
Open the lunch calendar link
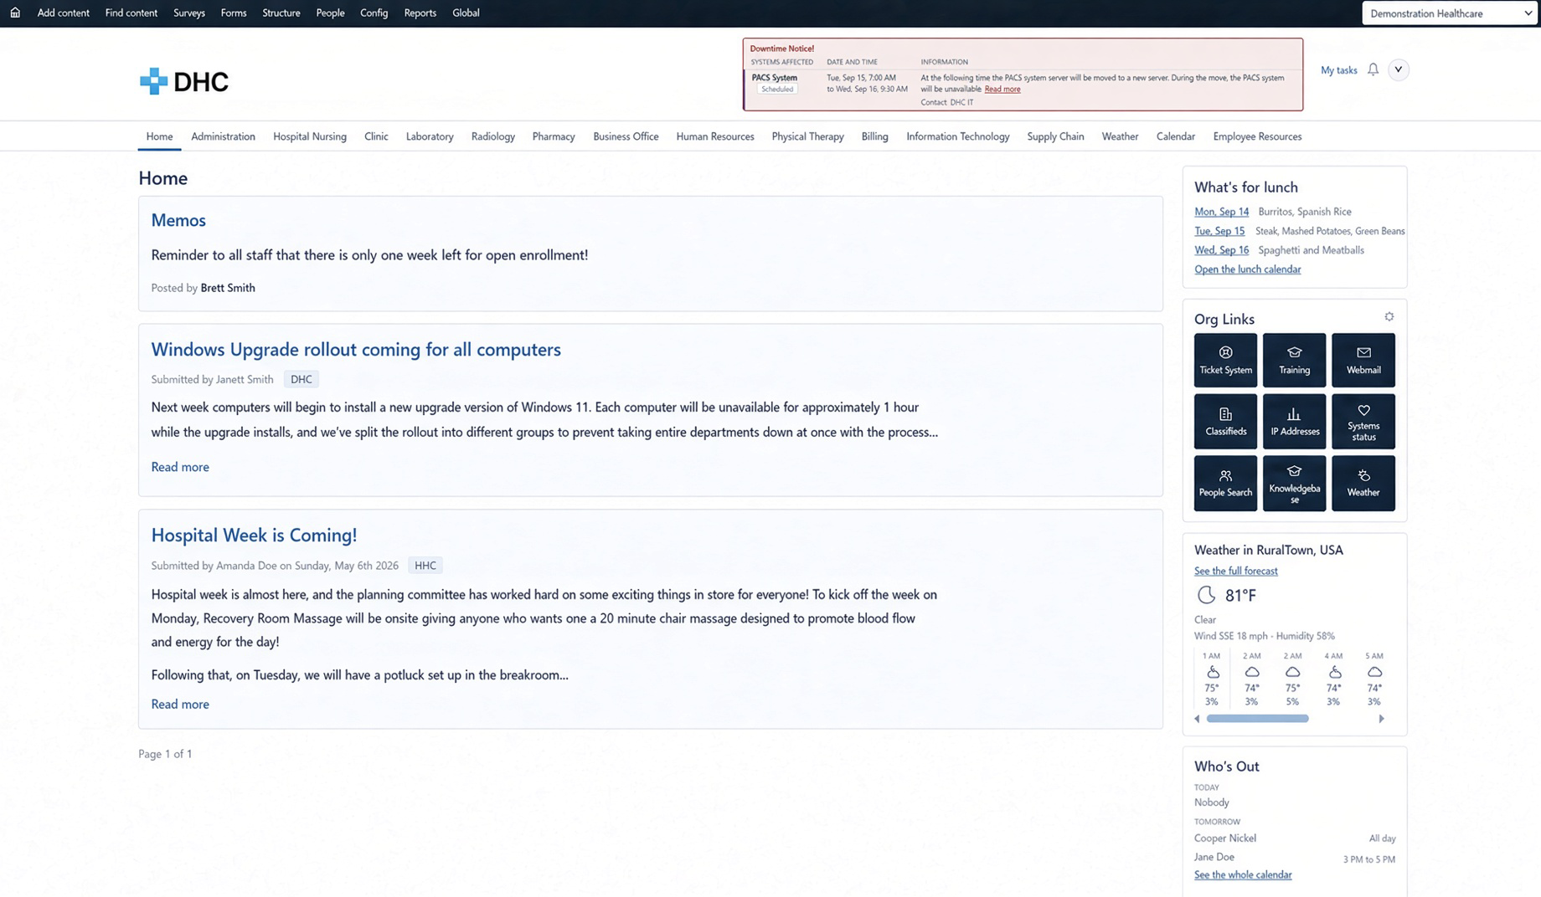(1247, 269)
